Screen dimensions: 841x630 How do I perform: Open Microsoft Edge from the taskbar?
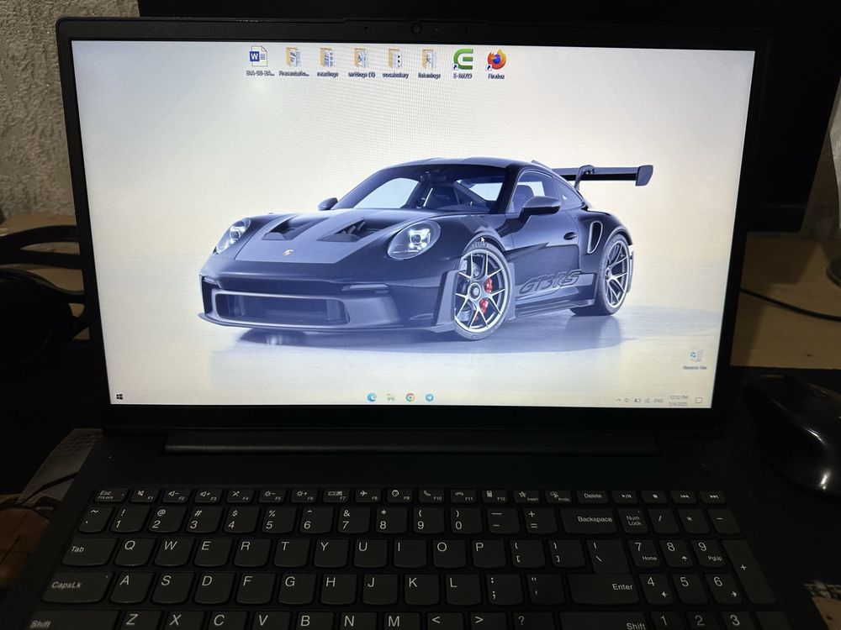coord(372,397)
